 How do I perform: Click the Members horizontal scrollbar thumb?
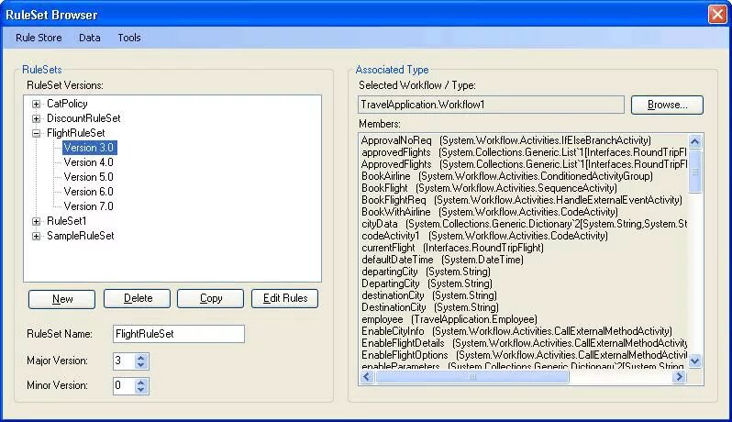point(472,377)
